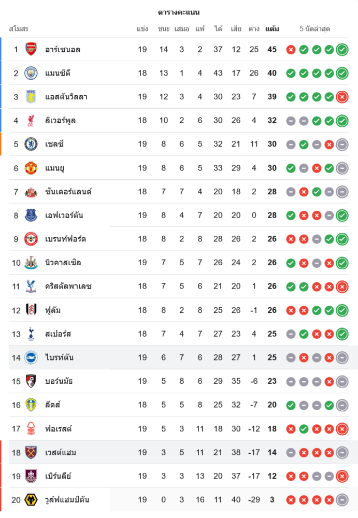This screenshot has height=518, width=358.
Task: Click the 5 นัดล่าสุด column header
Action: click(x=315, y=29)
